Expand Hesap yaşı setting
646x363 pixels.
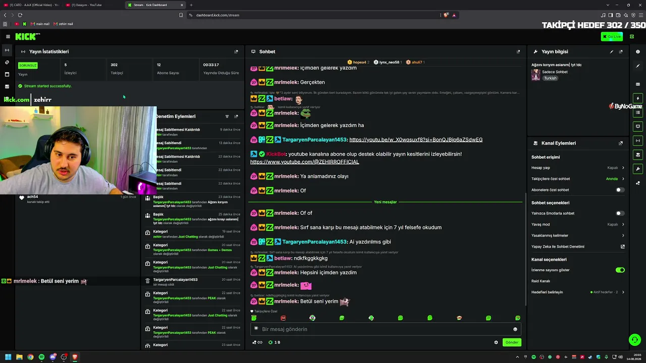click(578, 168)
